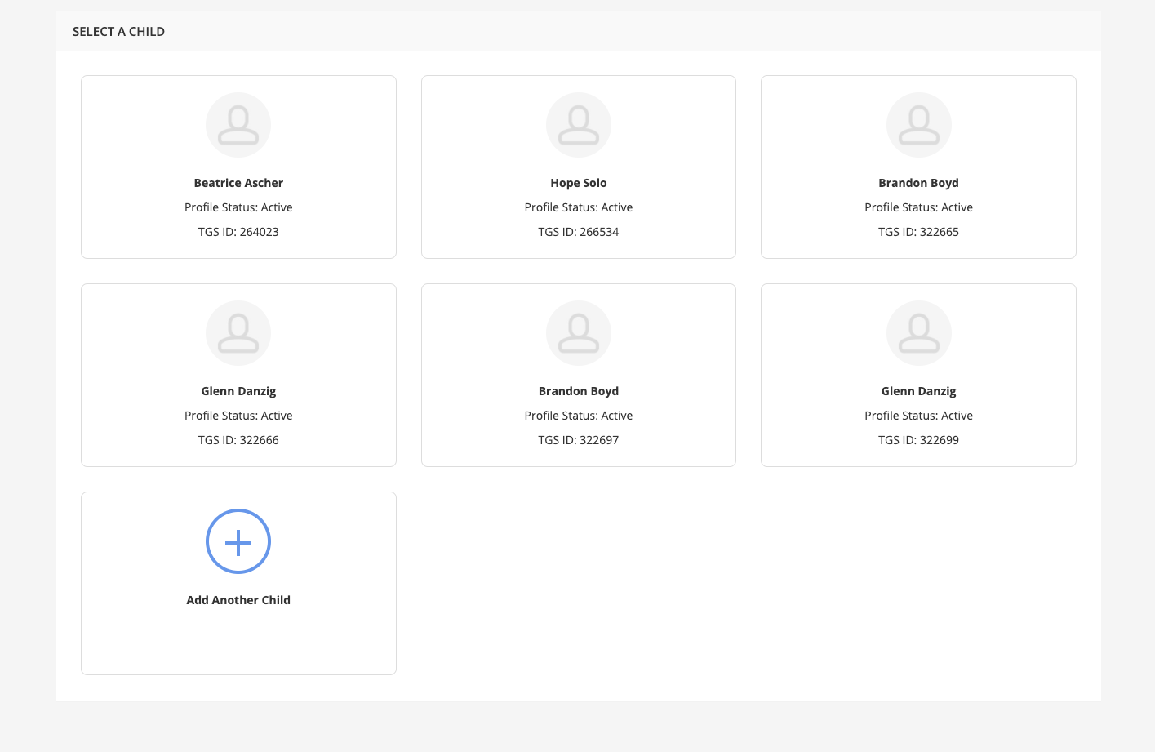Click Hope Solo's profile avatar icon

[578, 125]
